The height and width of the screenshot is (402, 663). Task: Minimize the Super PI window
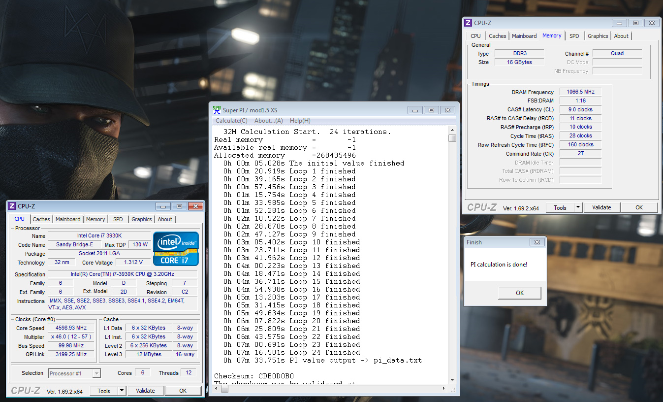pos(416,110)
